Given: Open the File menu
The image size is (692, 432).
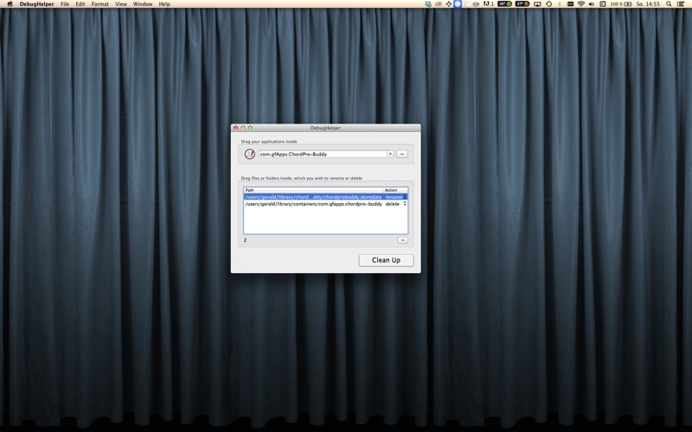Looking at the screenshot, I should tap(65, 4).
